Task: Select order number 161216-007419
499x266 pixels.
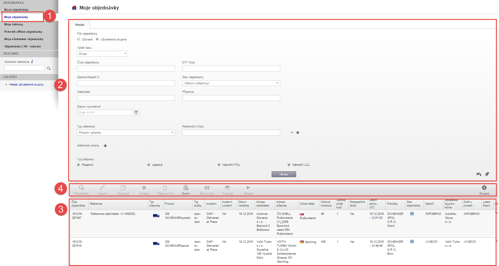Action: point(77,244)
